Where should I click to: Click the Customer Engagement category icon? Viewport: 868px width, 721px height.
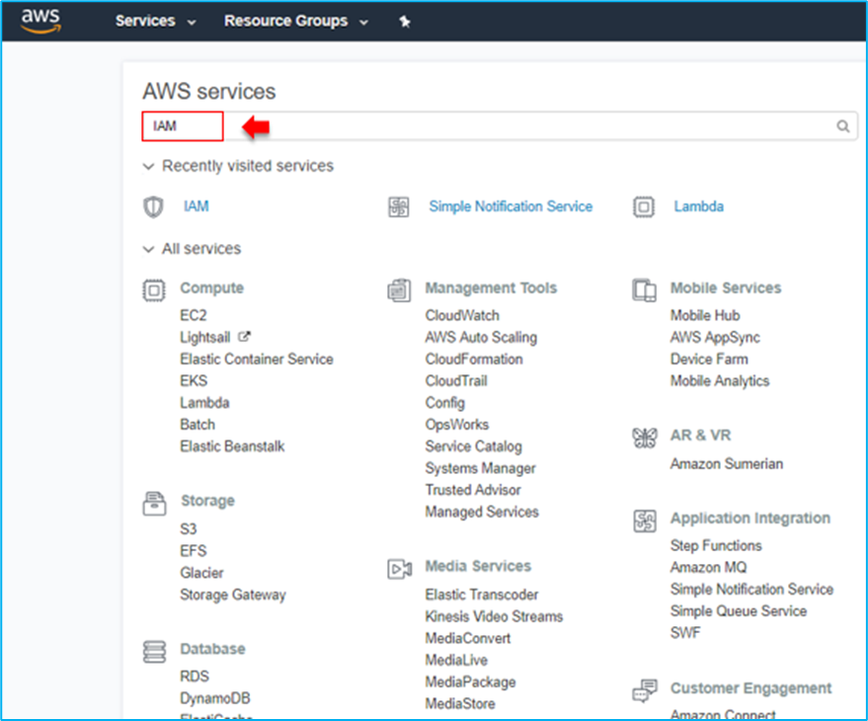point(645,690)
